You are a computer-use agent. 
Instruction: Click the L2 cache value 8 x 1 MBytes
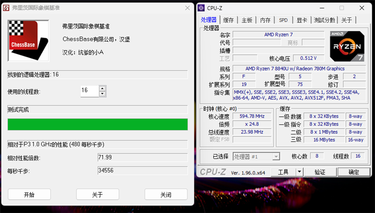tap(324, 132)
